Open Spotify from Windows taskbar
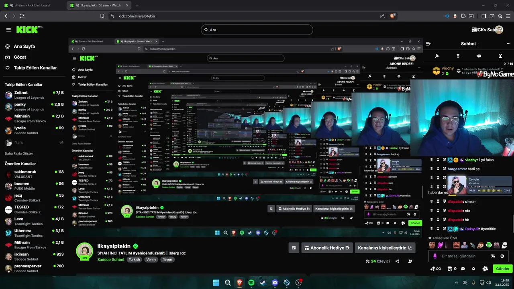The height and width of the screenshot is (289, 514). (x=251, y=283)
